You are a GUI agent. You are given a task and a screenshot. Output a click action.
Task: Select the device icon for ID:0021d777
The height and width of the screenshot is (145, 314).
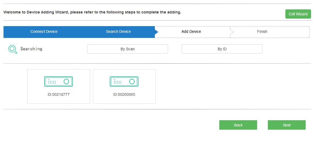(x=59, y=82)
